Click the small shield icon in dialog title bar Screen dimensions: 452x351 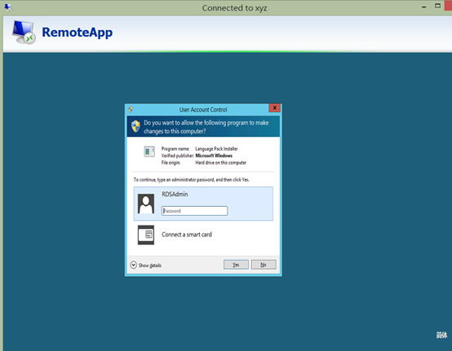click(x=131, y=109)
